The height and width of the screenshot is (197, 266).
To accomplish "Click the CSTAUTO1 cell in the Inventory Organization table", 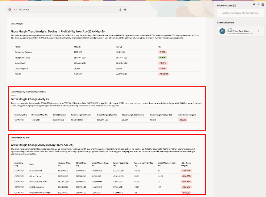I will [19, 120].
